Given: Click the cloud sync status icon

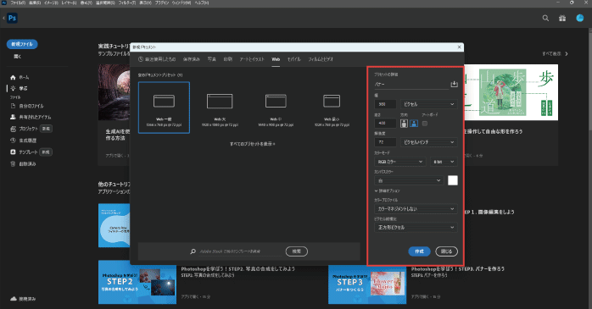Looking at the screenshot, I should tap(14, 299).
